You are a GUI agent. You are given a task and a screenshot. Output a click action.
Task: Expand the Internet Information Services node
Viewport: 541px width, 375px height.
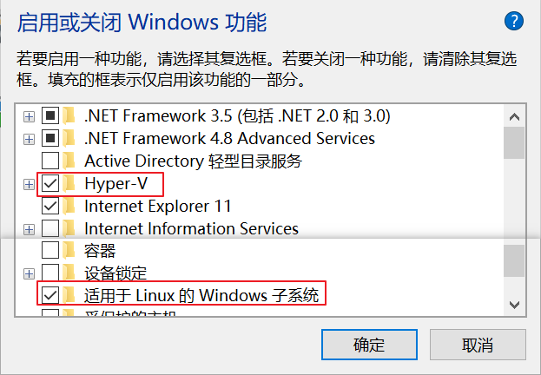29,229
